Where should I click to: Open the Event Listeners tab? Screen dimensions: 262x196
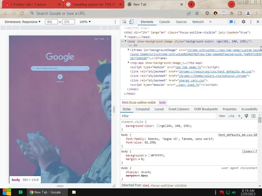click(x=179, y=109)
